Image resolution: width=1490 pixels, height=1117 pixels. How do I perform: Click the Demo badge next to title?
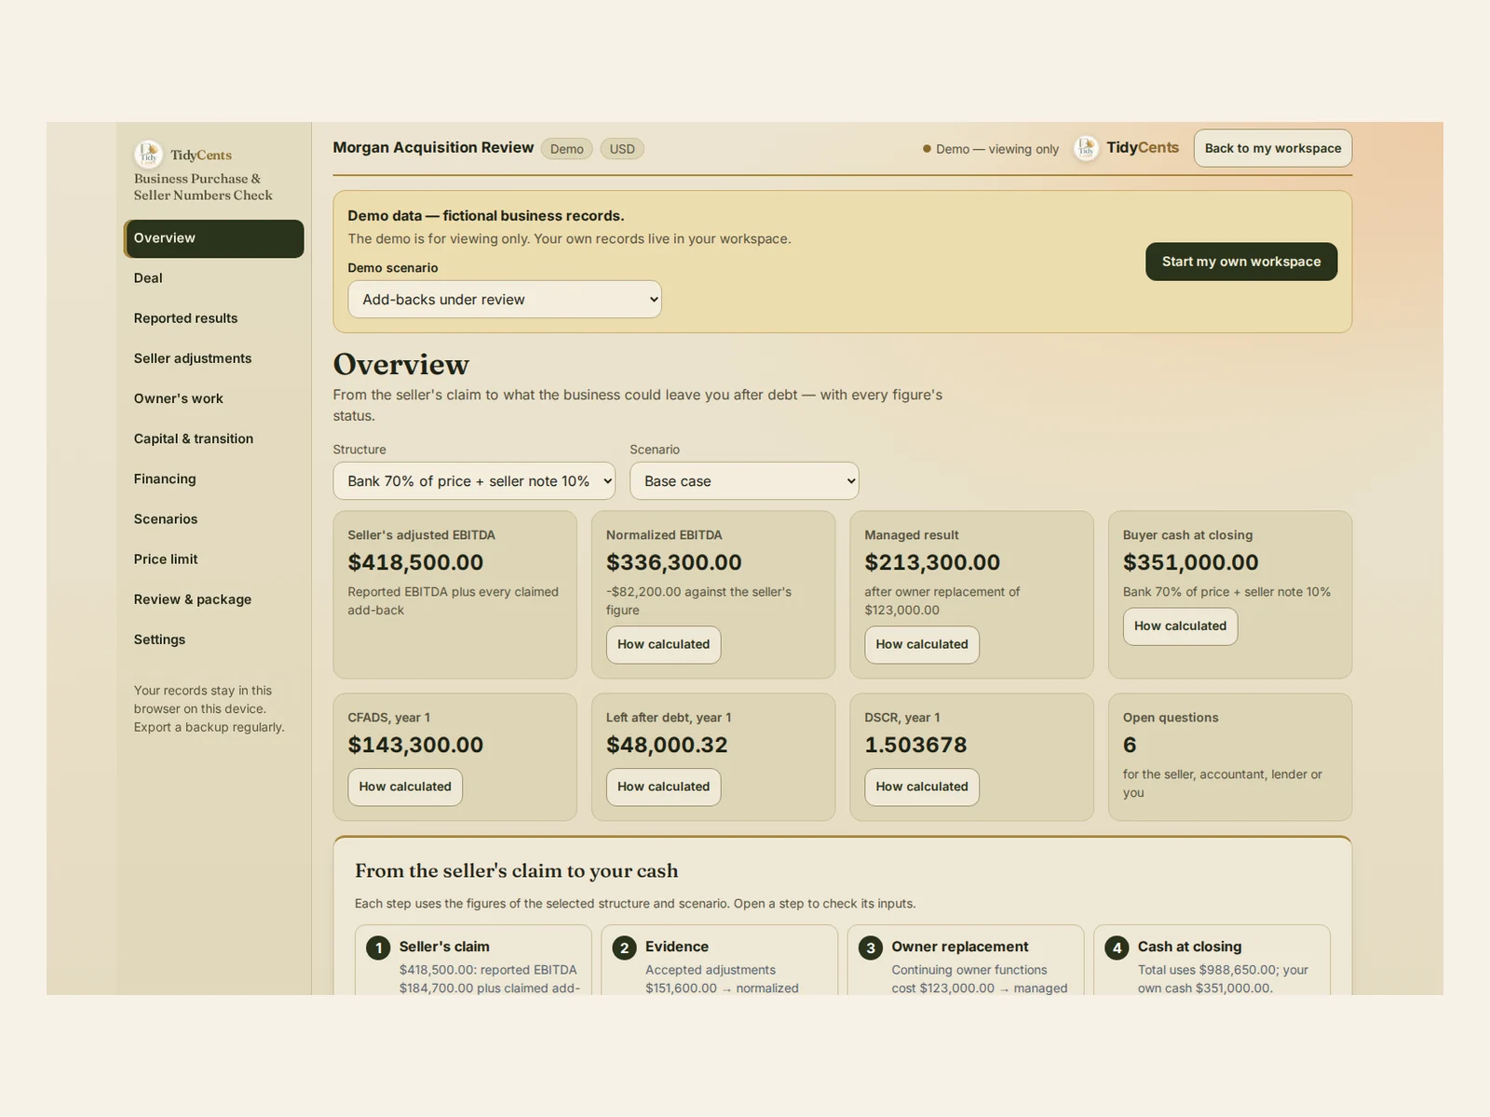(566, 149)
